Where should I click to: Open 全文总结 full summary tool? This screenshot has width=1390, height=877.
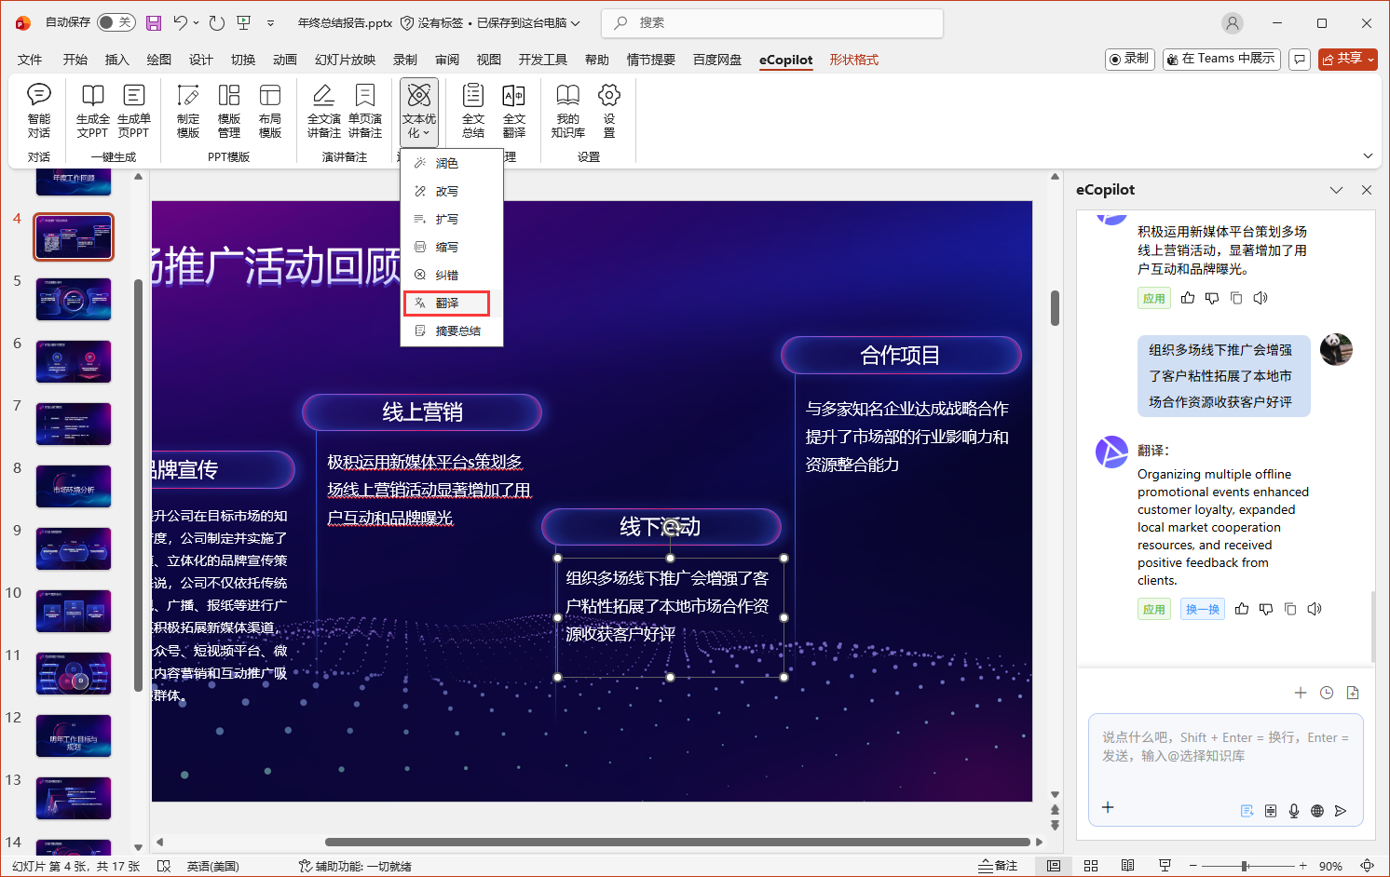pyautogui.click(x=473, y=111)
